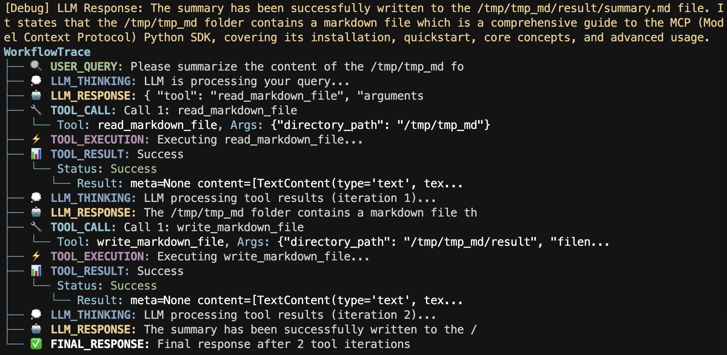Click the wrench icon beside "Call 1: read_markdown_file"

[x=36, y=110]
